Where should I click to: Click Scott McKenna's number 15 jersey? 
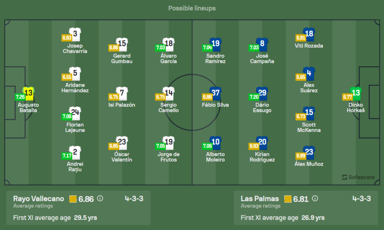tap(309, 113)
